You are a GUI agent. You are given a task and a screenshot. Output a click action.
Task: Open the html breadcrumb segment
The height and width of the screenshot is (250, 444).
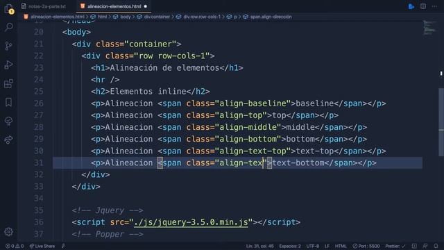pyautogui.click(x=102, y=17)
